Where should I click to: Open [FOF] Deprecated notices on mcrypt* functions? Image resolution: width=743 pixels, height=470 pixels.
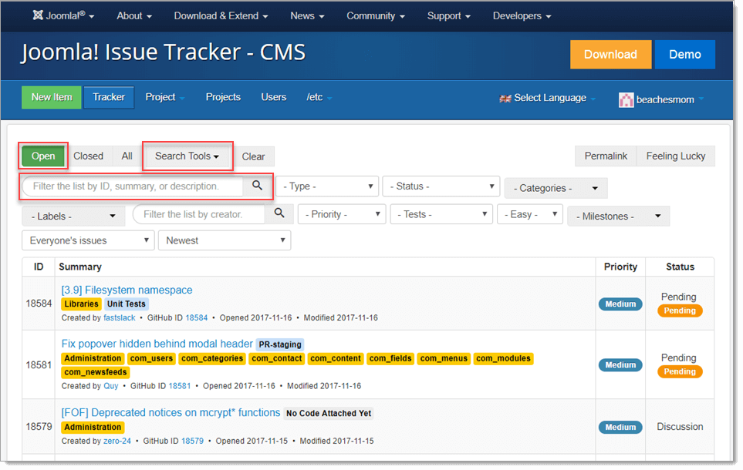tap(171, 413)
